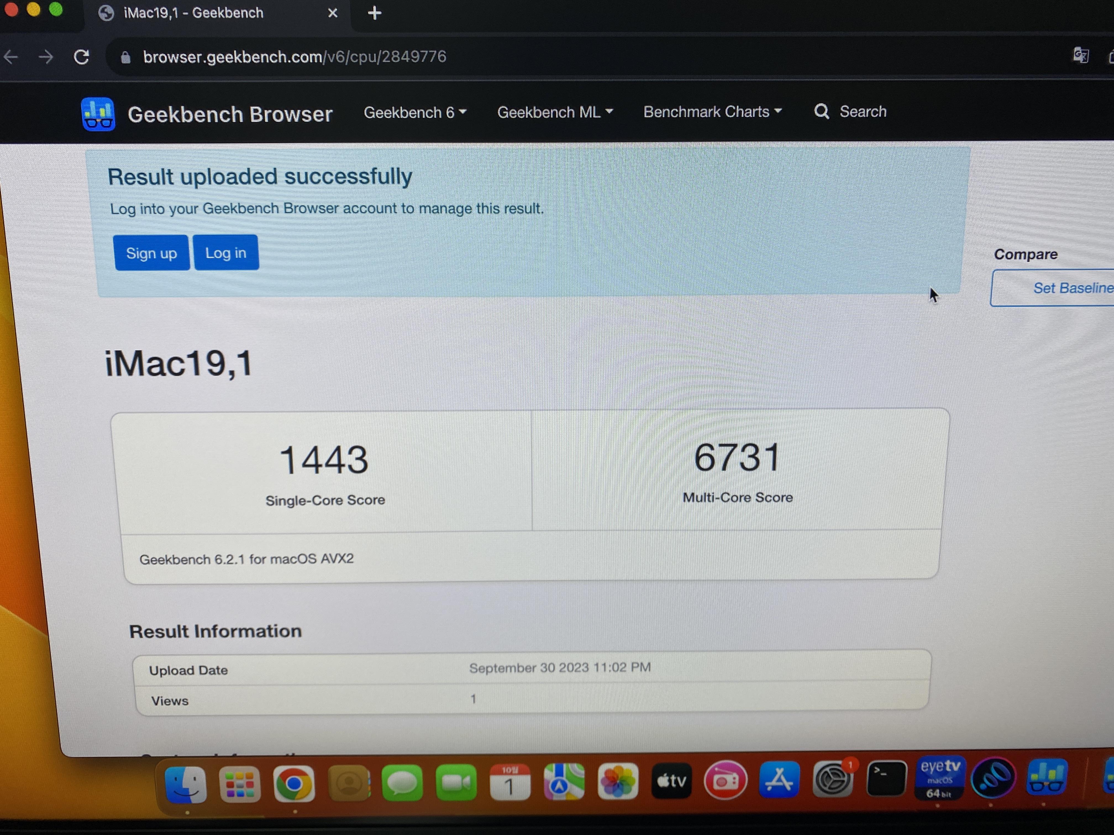Screen dimensions: 1114x835
Task: Click the Set Baseline button
Action: (1053, 288)
